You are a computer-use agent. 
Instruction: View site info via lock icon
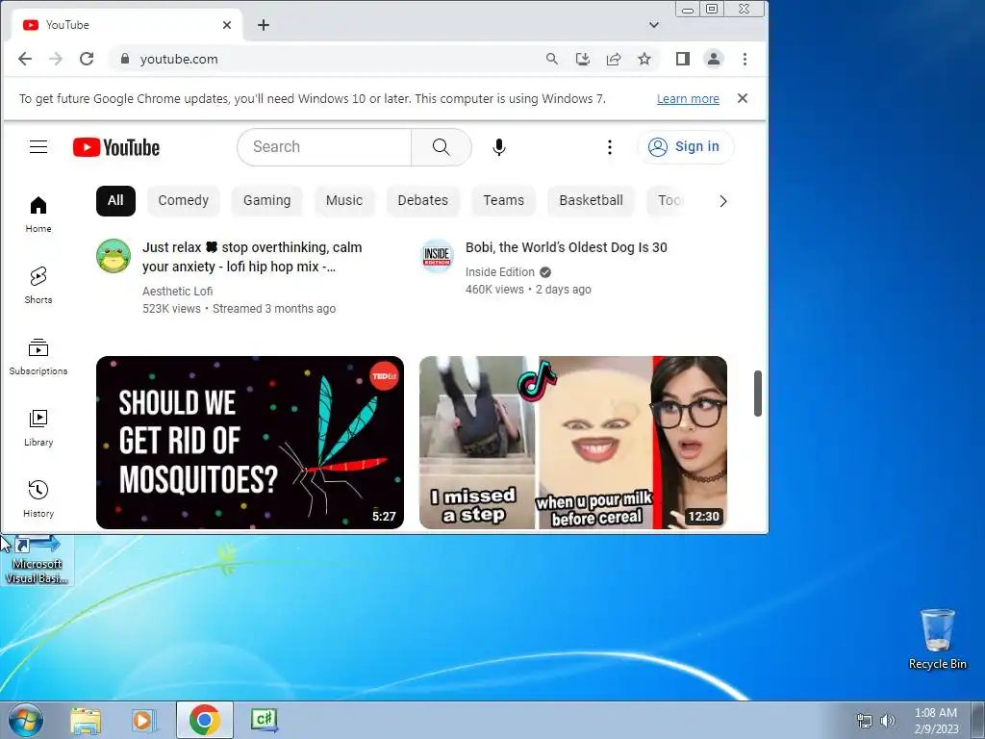[124, 59]
